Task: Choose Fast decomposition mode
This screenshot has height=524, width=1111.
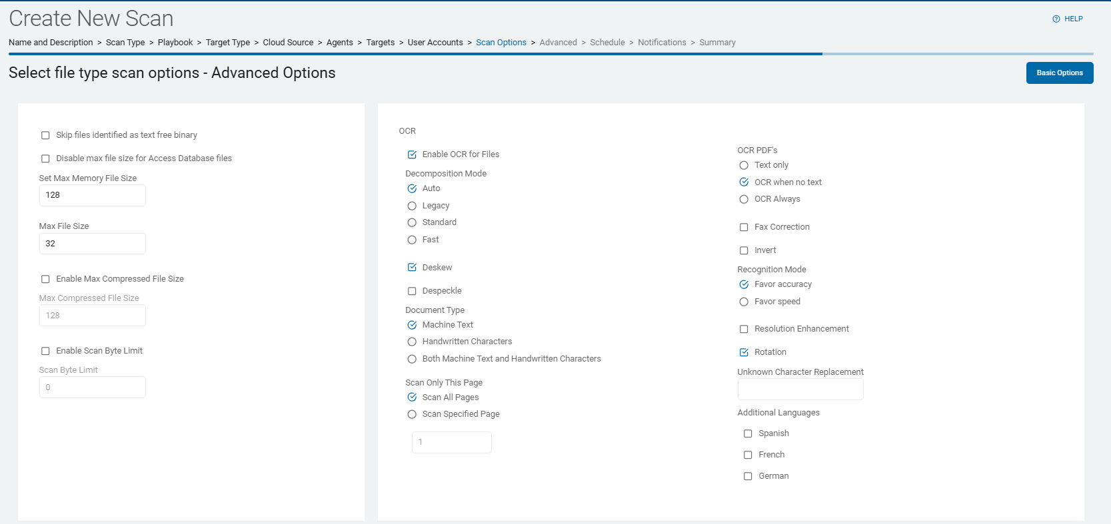Action: coord(412,240)
